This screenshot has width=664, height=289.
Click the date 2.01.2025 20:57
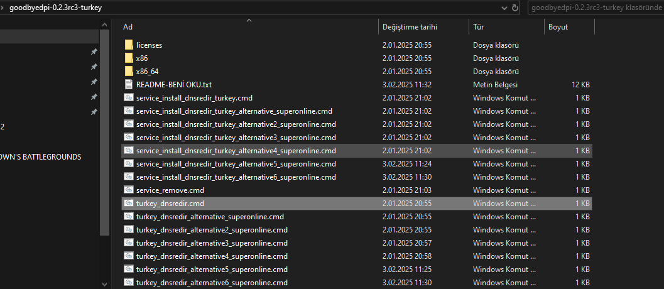coord(407,243)
